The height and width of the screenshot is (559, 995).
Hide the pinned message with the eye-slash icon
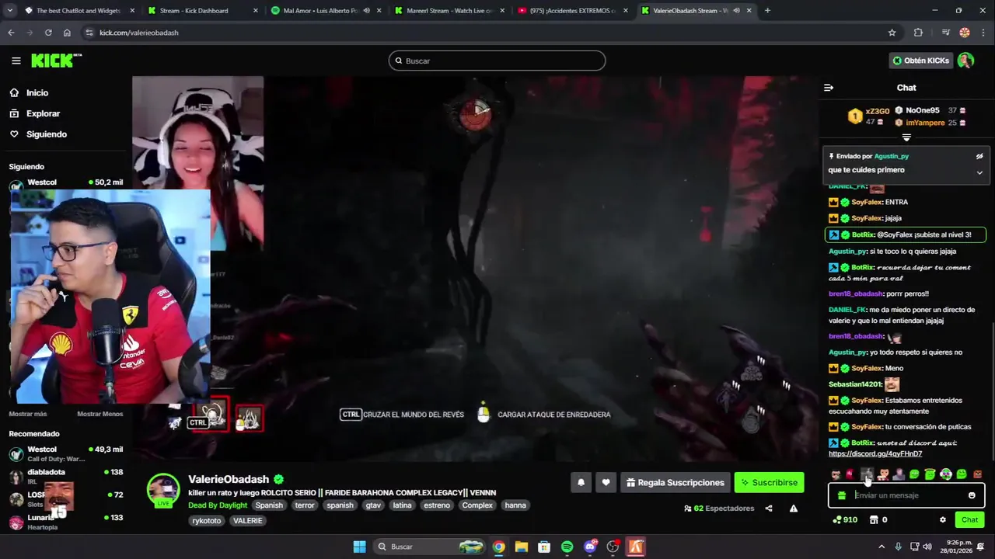(979, 156)
